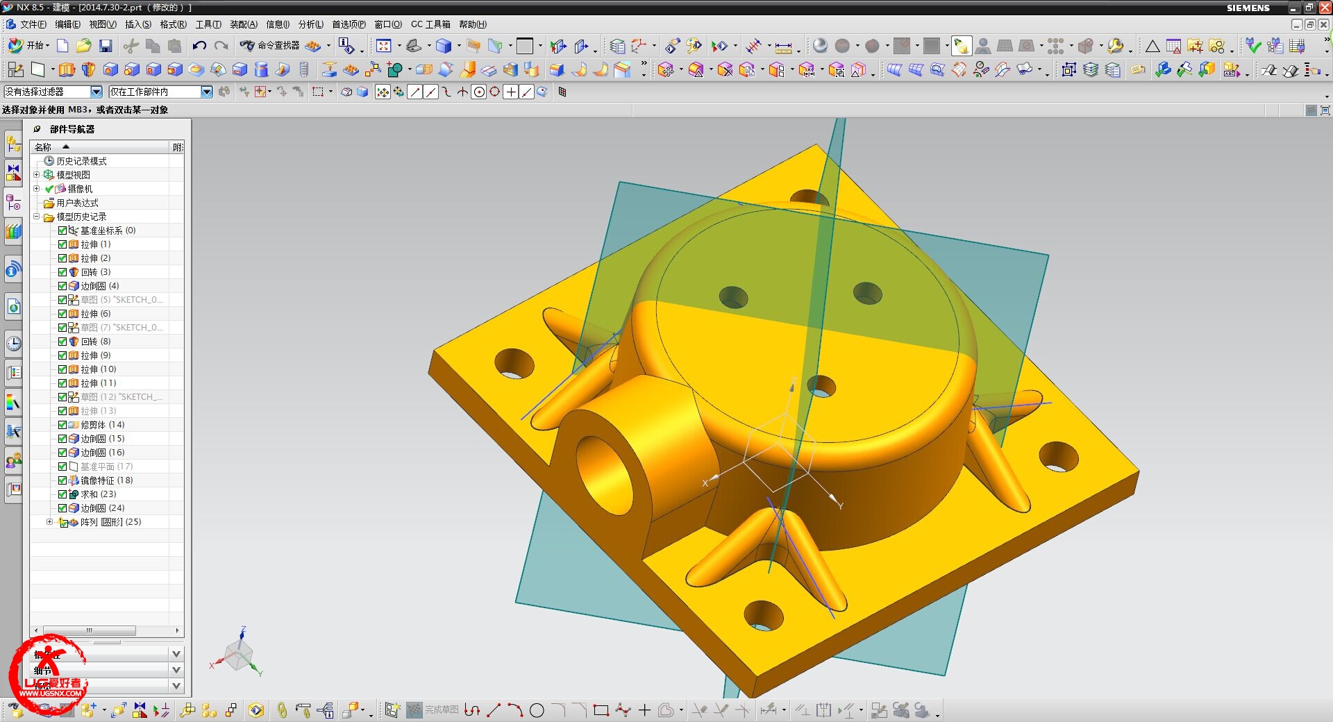Open the 分析(L) menu
Screen dimensions: 1333x722
[x=311, y=24]
